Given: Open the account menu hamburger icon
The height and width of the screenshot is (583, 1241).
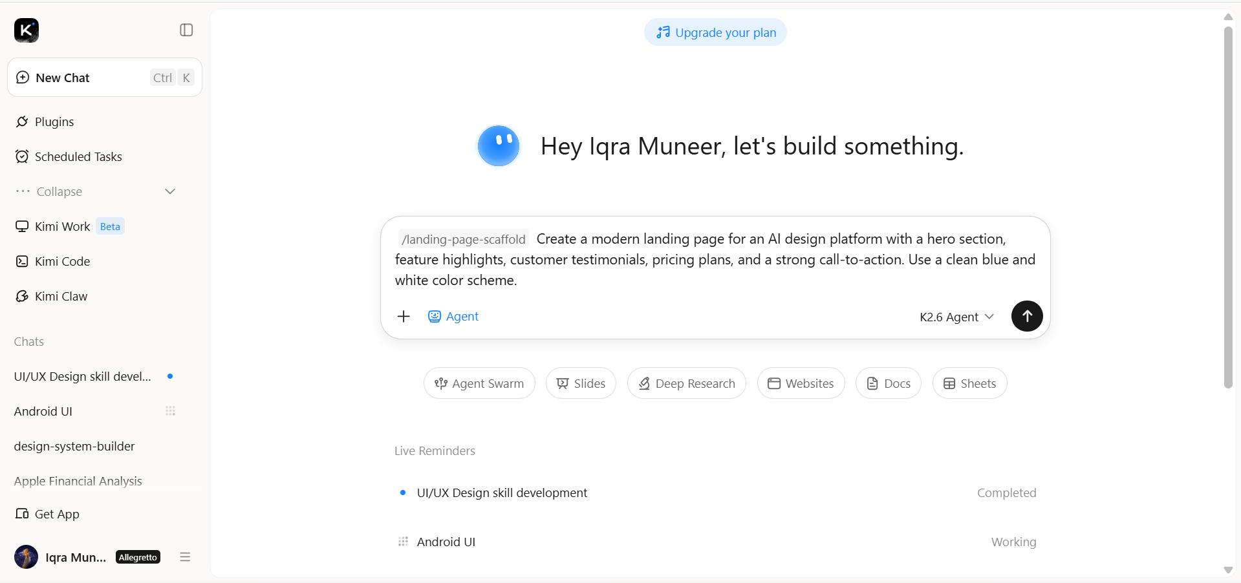Looking at the screenshot, I should pos(185,557).
